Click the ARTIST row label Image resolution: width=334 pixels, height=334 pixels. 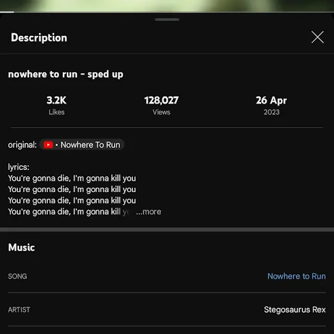point(19,310)
